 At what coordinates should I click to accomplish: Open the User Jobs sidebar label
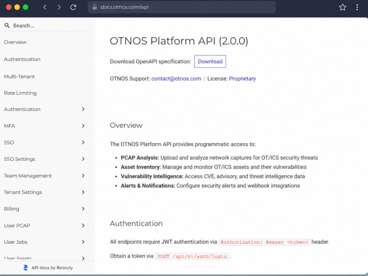click(15, 242)
